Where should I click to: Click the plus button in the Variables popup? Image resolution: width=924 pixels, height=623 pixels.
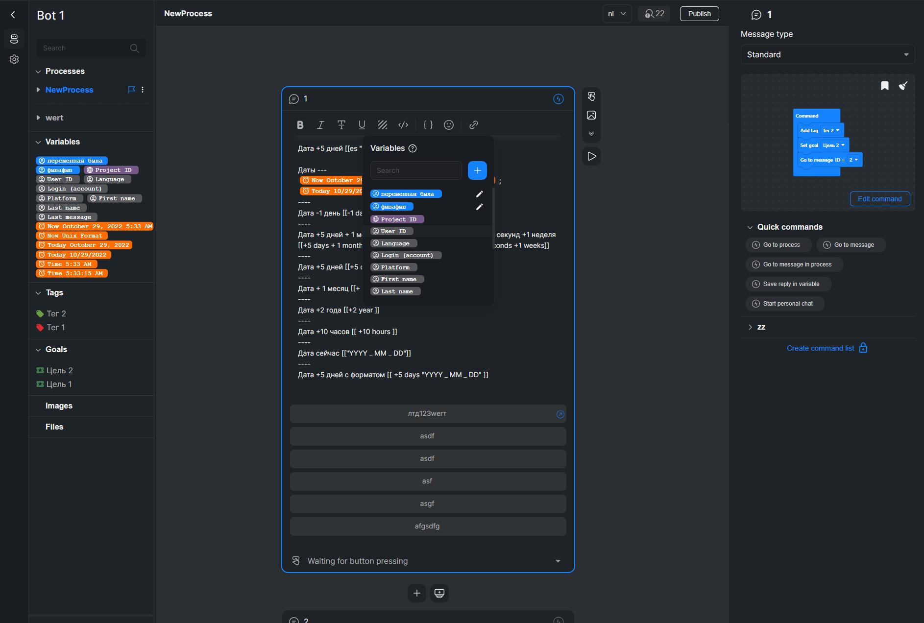[x=477, y=170]
